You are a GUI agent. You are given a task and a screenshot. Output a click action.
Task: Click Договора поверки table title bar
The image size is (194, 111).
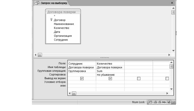(x=63, y=12)
